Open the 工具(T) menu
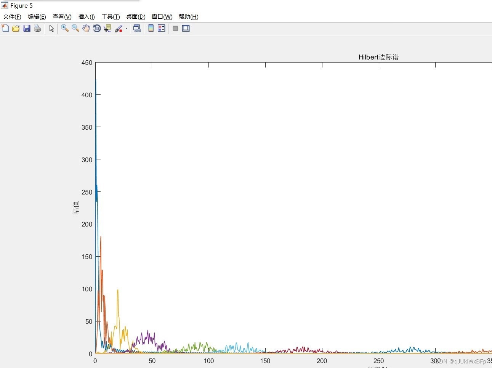 [111, 17]
